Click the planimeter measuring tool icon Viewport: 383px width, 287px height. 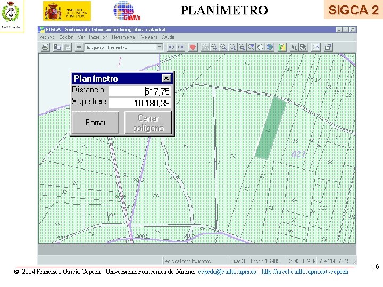[315, 47]
